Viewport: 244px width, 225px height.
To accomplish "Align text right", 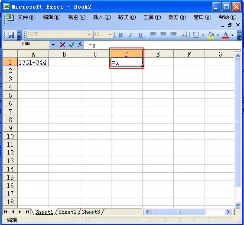I will point(173,35).
